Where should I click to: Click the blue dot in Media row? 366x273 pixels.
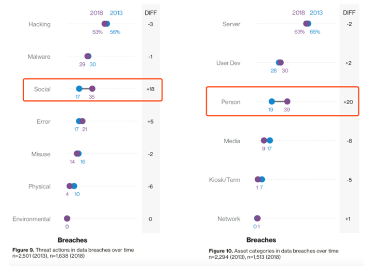(x=269, y=140)
